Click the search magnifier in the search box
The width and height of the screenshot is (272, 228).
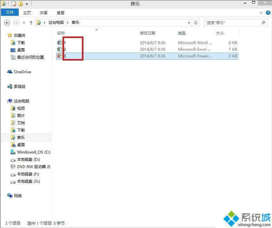(263, 23)
